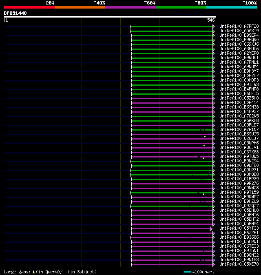The image size is (261, 275).
Task: Open hit UniRef100_Q69XJ6
Action: point(239,44)
